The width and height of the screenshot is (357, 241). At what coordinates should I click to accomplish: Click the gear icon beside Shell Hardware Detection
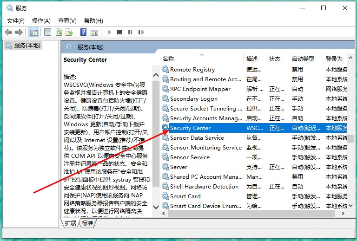tap(165, 186)
